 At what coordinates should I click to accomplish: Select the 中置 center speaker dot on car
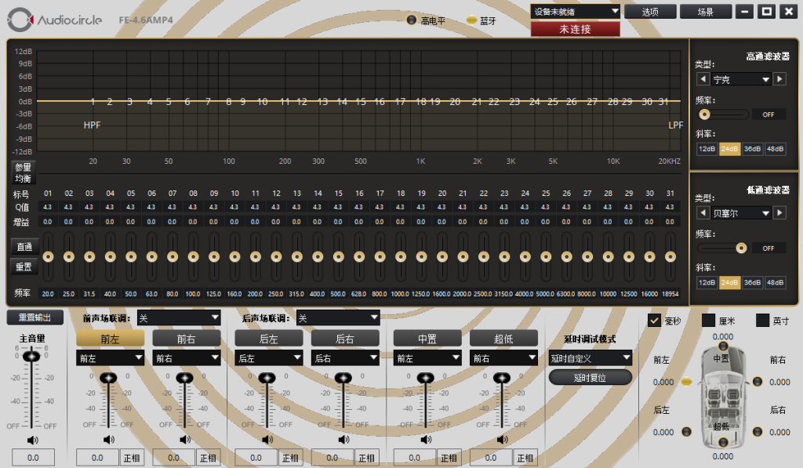coord(723,346)
